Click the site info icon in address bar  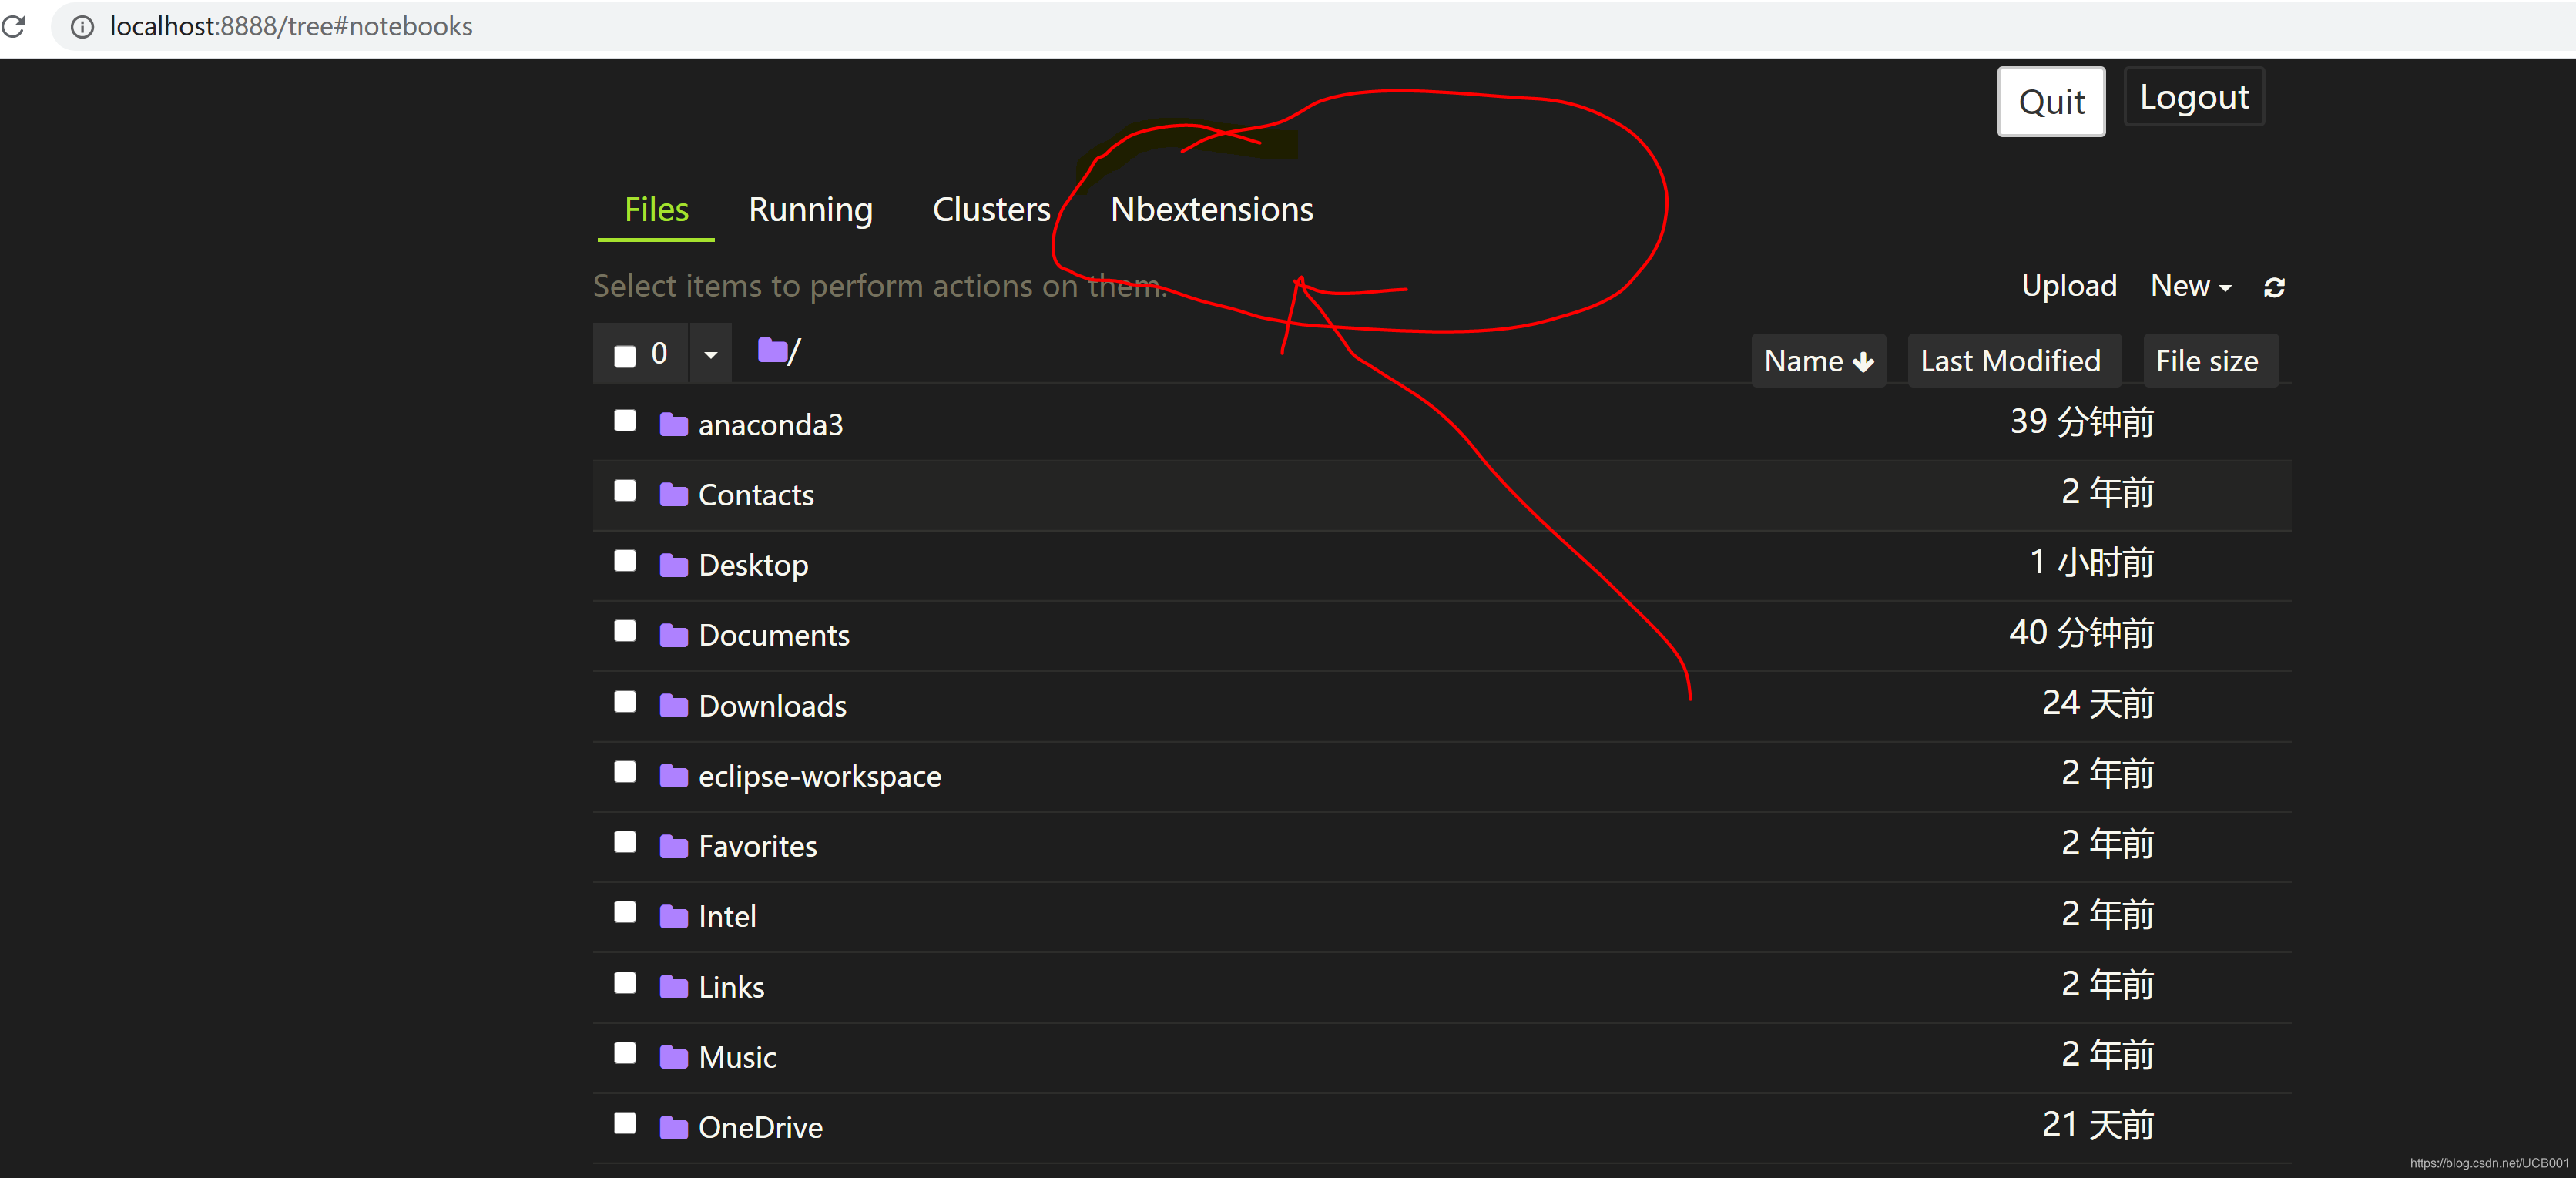click(x=82, y=27)
